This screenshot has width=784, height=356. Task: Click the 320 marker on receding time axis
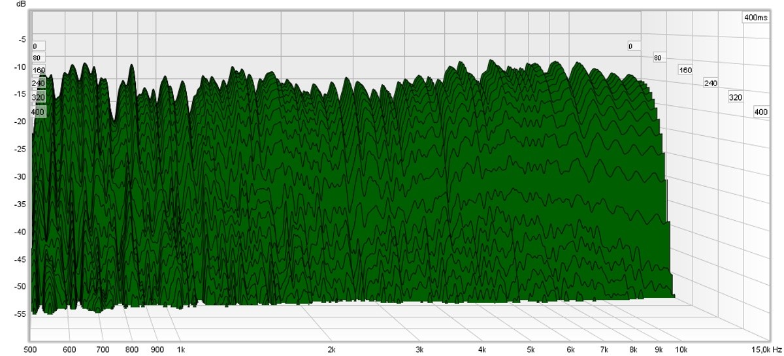(x=736, y=97)
